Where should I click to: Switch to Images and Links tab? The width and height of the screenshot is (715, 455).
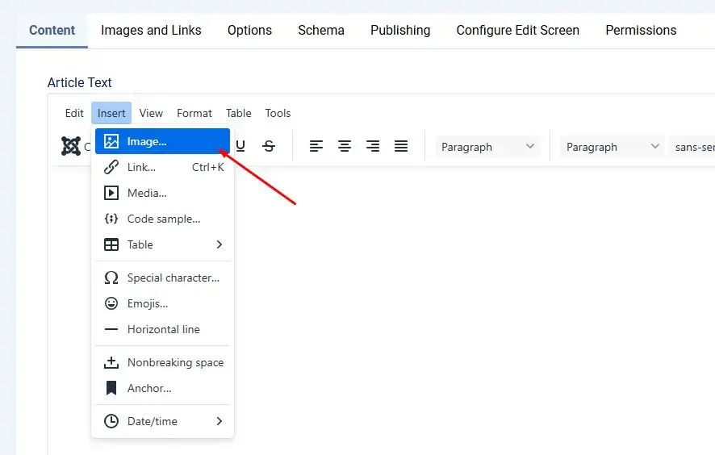click(x=151, y=30)
